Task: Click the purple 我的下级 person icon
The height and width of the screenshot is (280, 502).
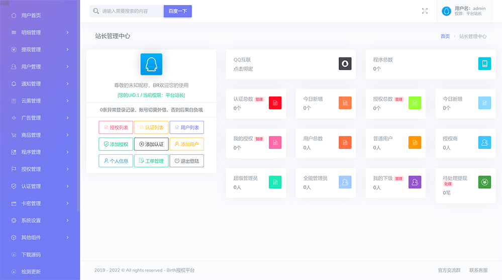Action: 415,182
